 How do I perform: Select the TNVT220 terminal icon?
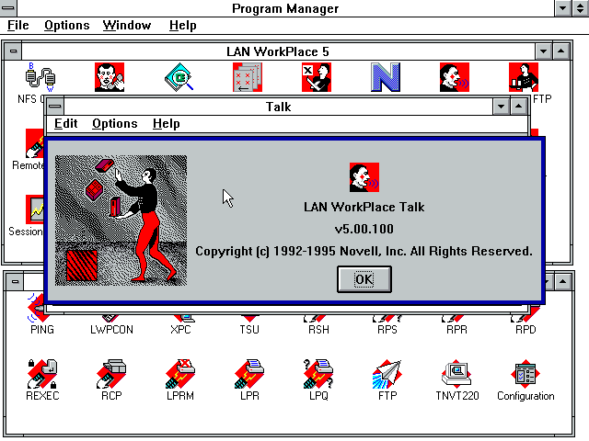(x=456, y=374)
